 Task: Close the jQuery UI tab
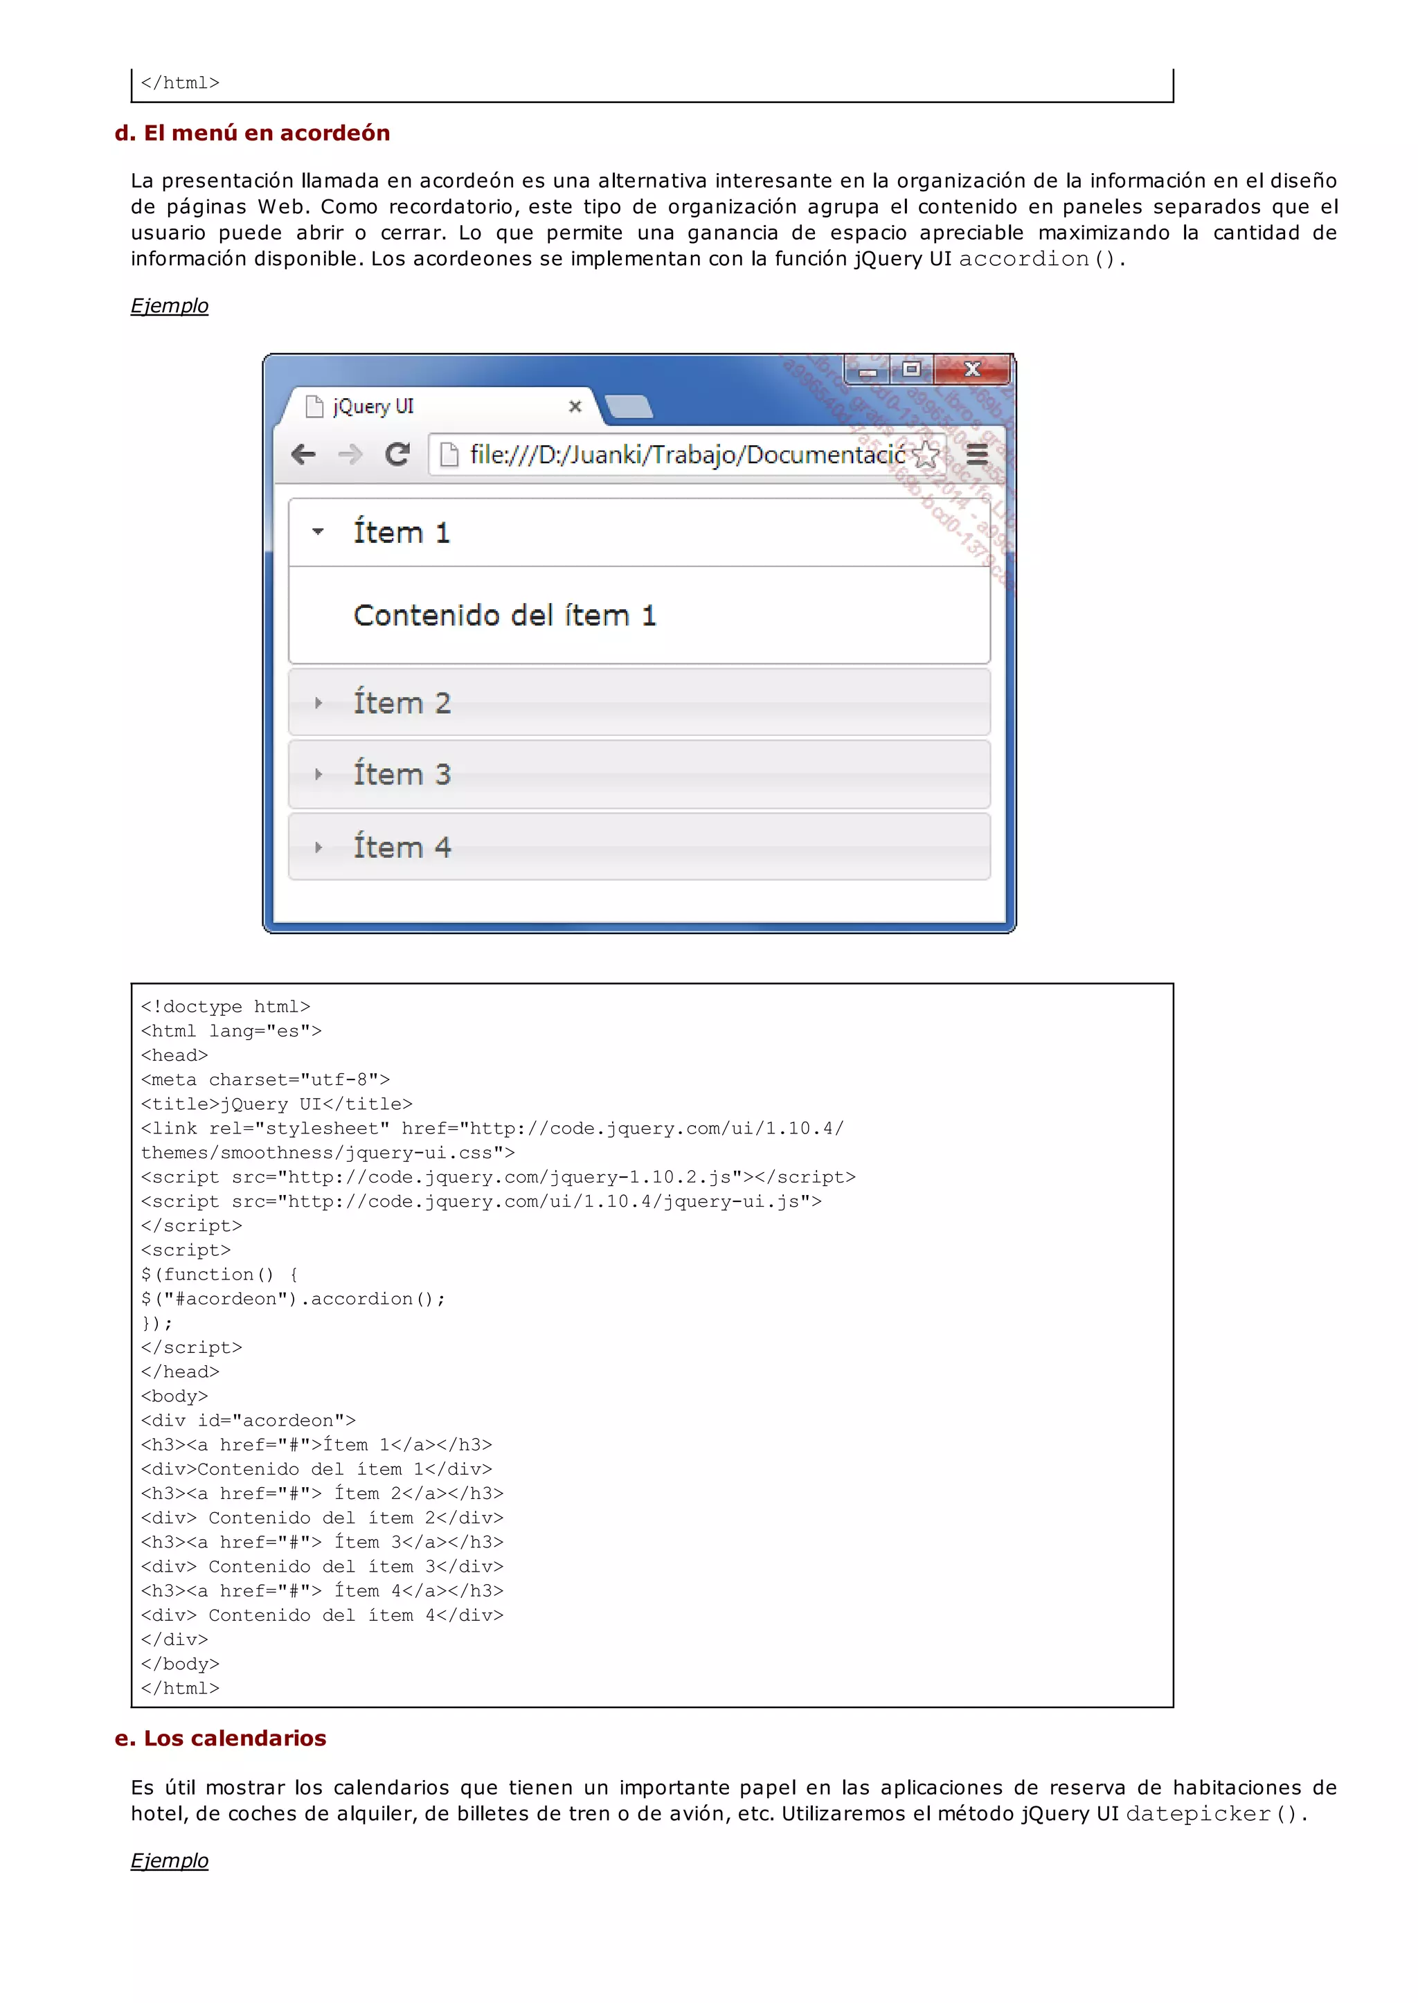[575, 406]
